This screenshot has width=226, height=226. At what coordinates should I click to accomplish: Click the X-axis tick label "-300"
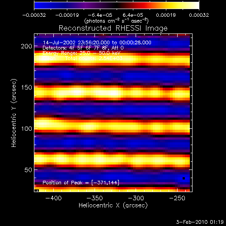point(136,198)
